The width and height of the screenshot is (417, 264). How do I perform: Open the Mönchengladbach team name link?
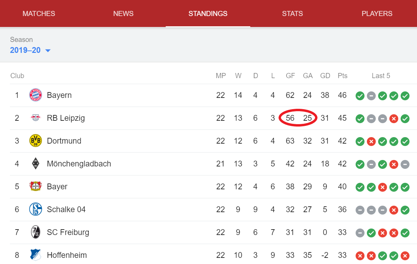(x=79, y=164)
